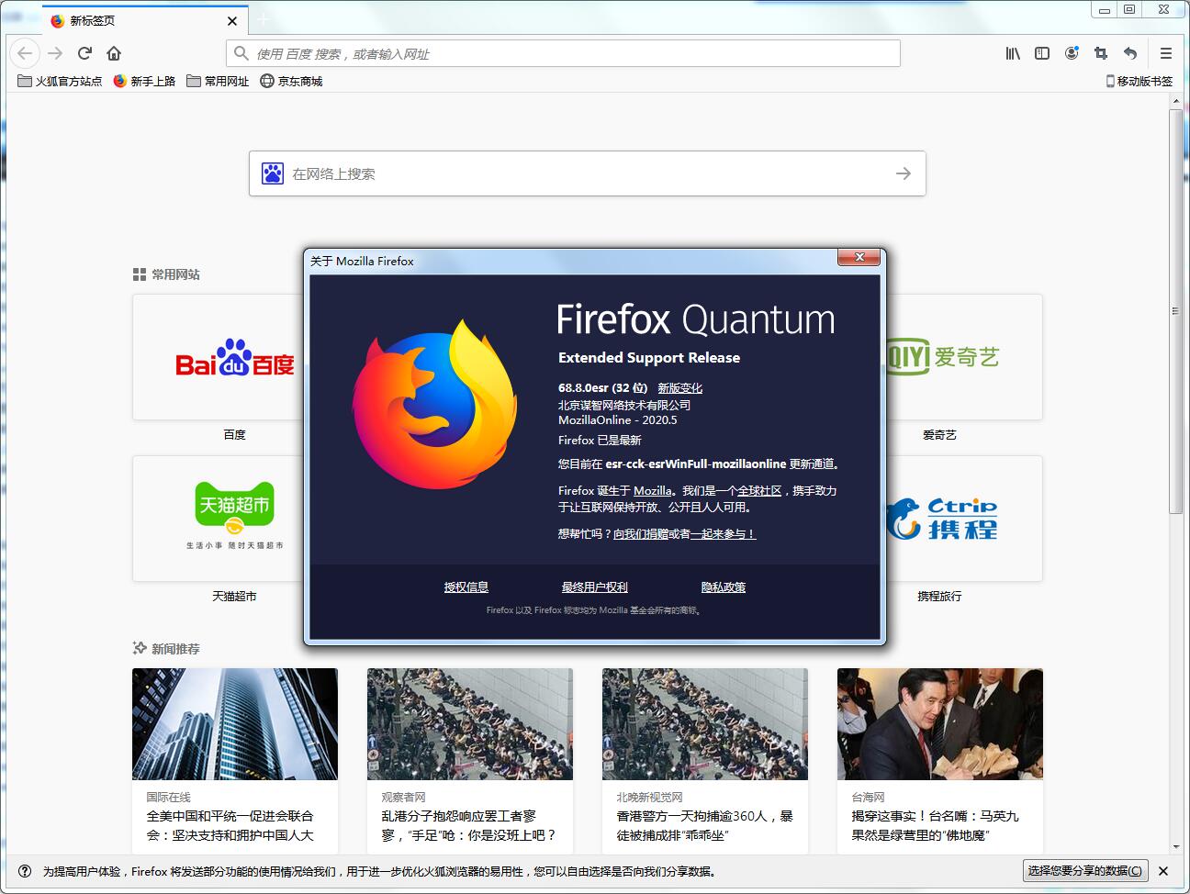The image size is (1190, 894).
Task: Click the undo arrow toolbar icon
Action: click(1130, 53)
